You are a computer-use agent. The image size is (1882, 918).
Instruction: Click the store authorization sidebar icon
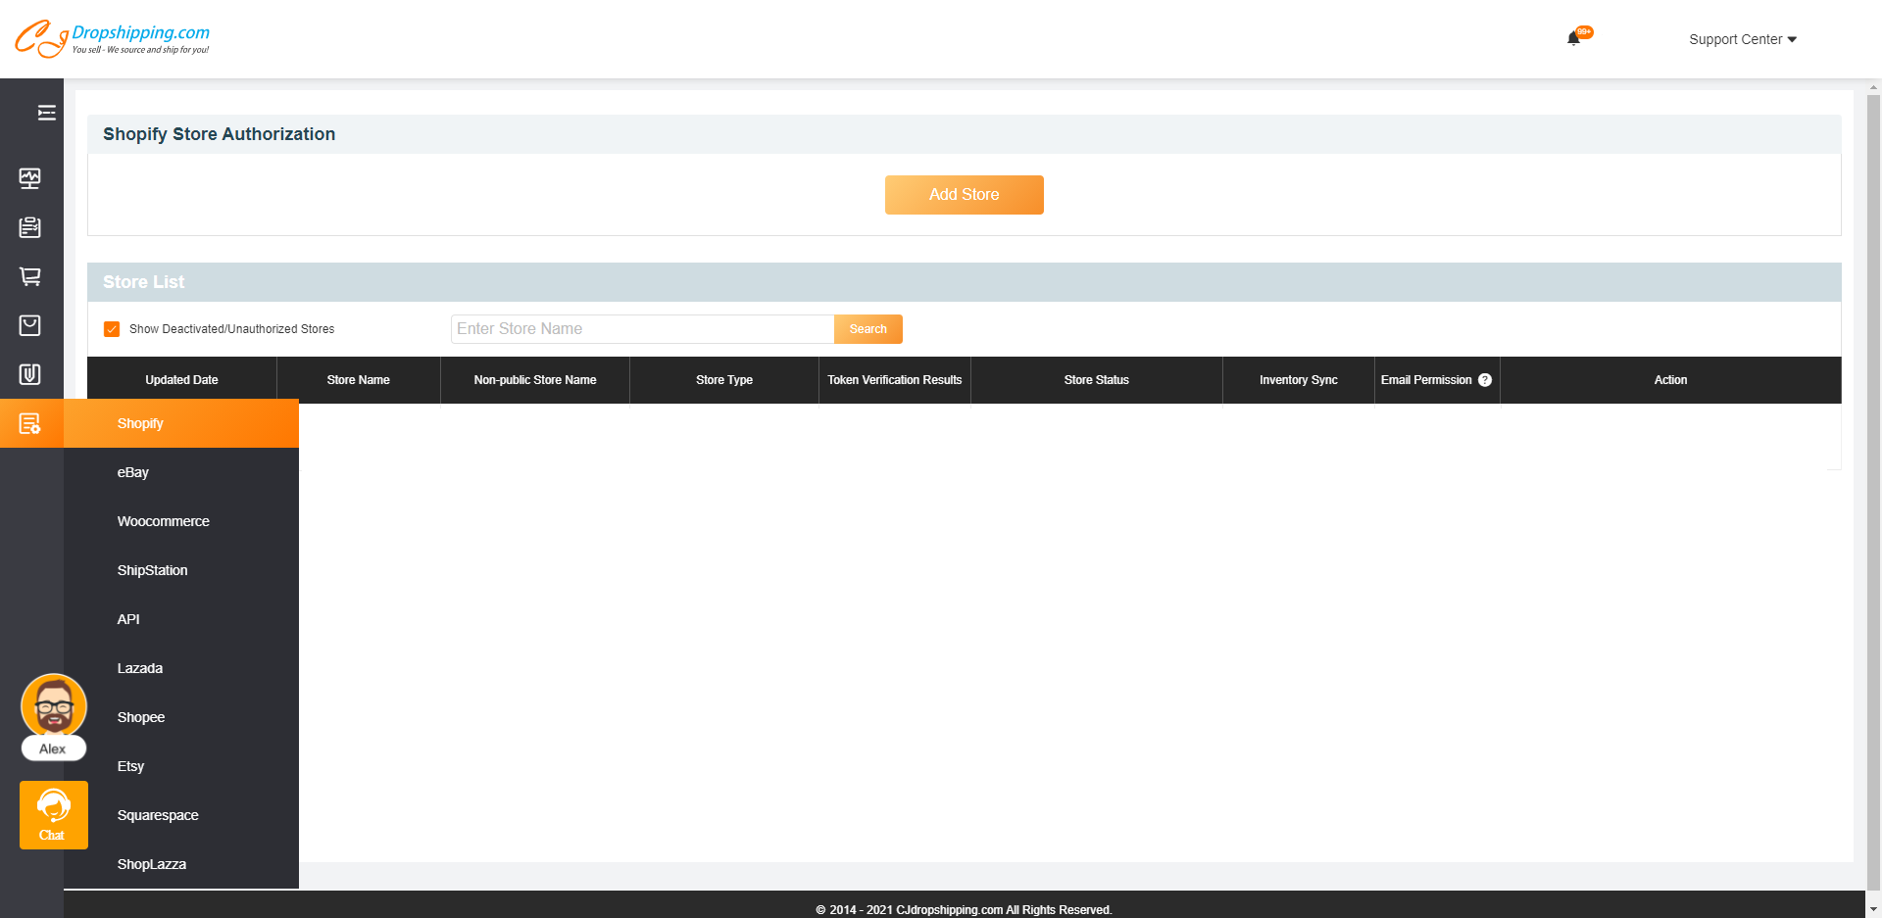tap(30, 423)
